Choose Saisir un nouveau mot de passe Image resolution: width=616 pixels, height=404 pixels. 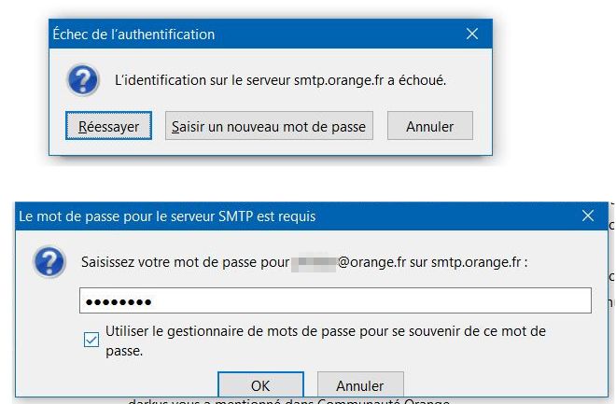click(x=270, y=126)
